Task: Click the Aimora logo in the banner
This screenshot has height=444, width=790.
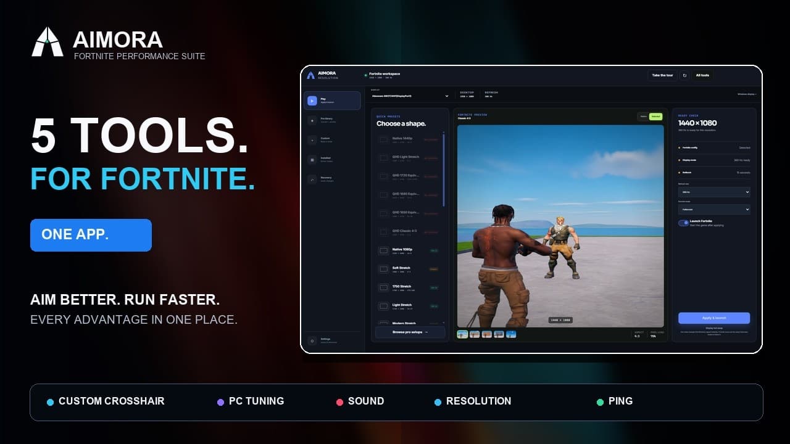Action: pyautogui.click(x=48, y=42)
